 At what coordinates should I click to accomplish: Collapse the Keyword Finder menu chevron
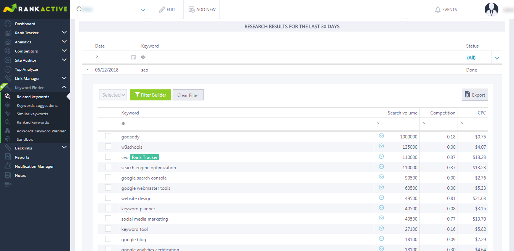click(x=64, y=87)
